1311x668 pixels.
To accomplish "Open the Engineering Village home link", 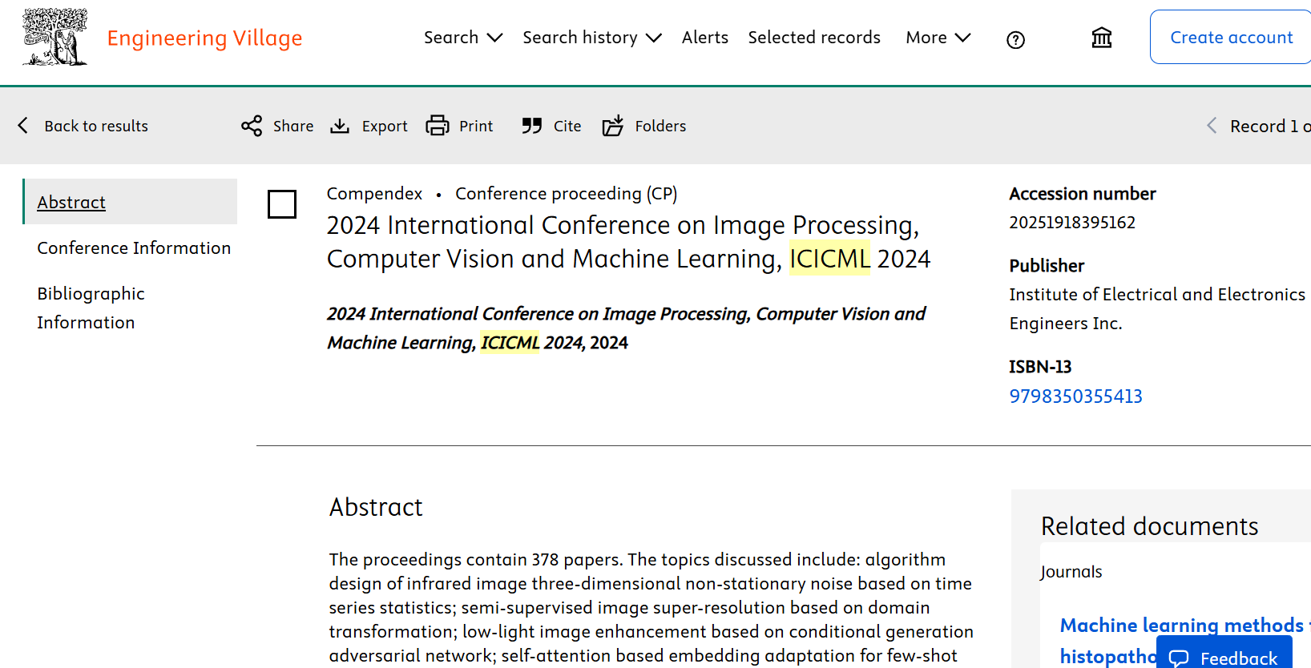I will 204,38.
